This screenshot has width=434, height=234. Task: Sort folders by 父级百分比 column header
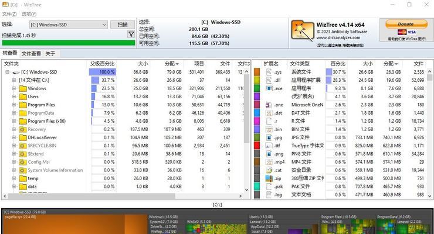point(102,64)
